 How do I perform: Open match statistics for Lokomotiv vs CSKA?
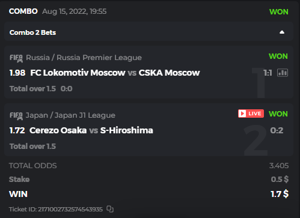pyautogui.click(x=283, y=73)
